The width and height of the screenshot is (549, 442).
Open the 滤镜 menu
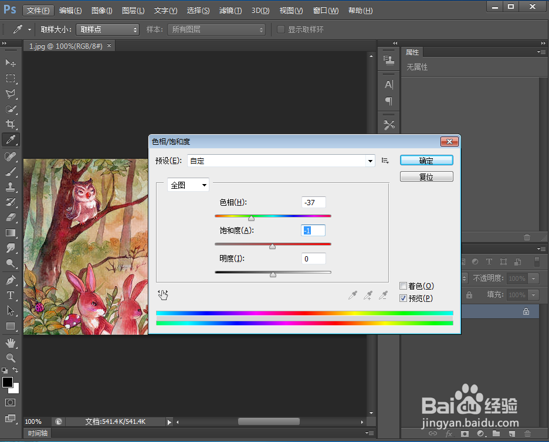231,11
